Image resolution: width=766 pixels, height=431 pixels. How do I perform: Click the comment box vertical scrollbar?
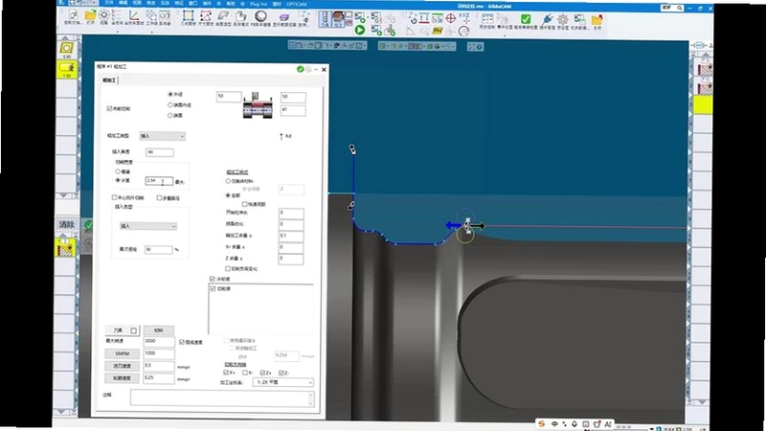pyautogui.click(x=311, y=398)
